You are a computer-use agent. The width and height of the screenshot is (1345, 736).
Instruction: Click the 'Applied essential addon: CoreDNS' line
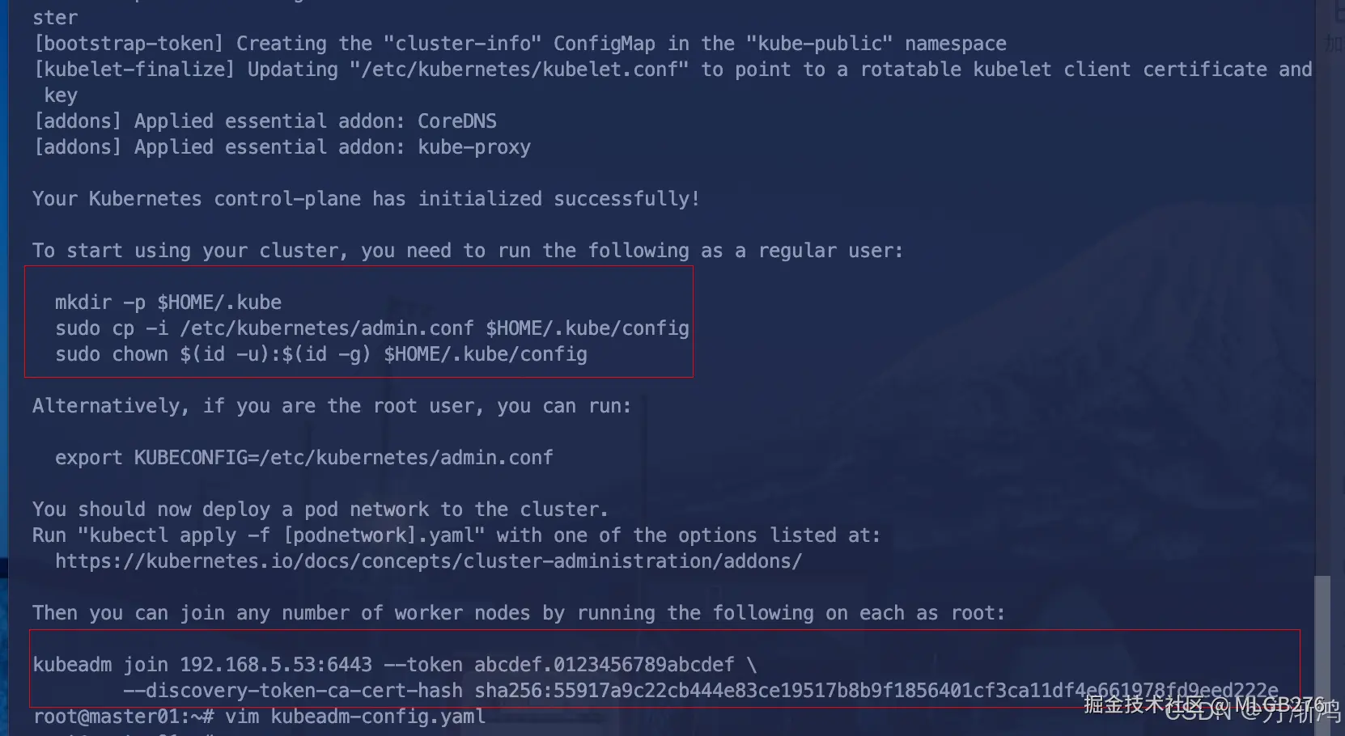[x=265, y=121]
